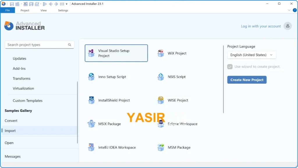This screenshot has width=298, height=168.
Task: Click the Build icon in the title bar
Action: [x=17, y=4]
